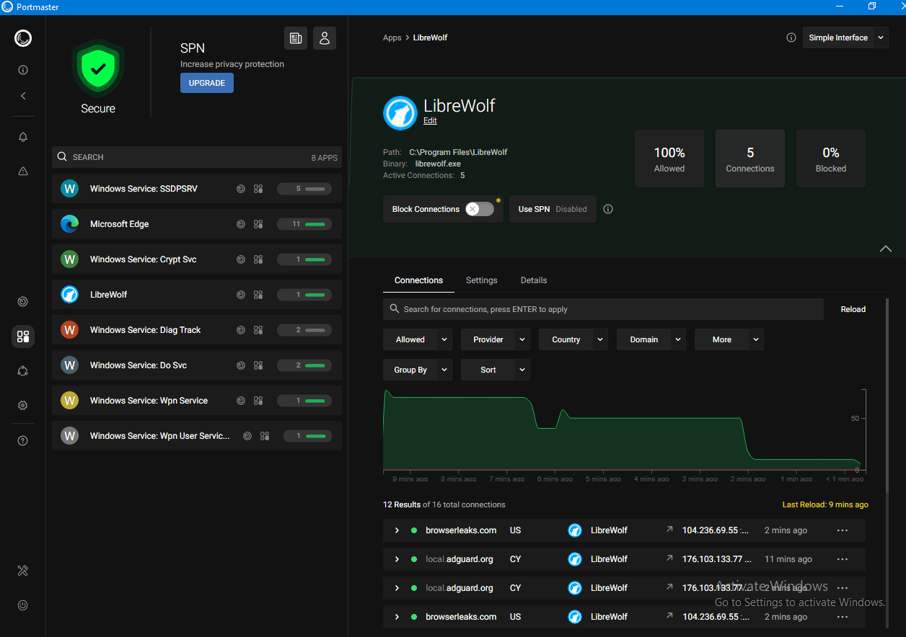Select Windows Service: Wpn User Service app
The width and height of the screenshot is (906, 637).
click(197, 436)
